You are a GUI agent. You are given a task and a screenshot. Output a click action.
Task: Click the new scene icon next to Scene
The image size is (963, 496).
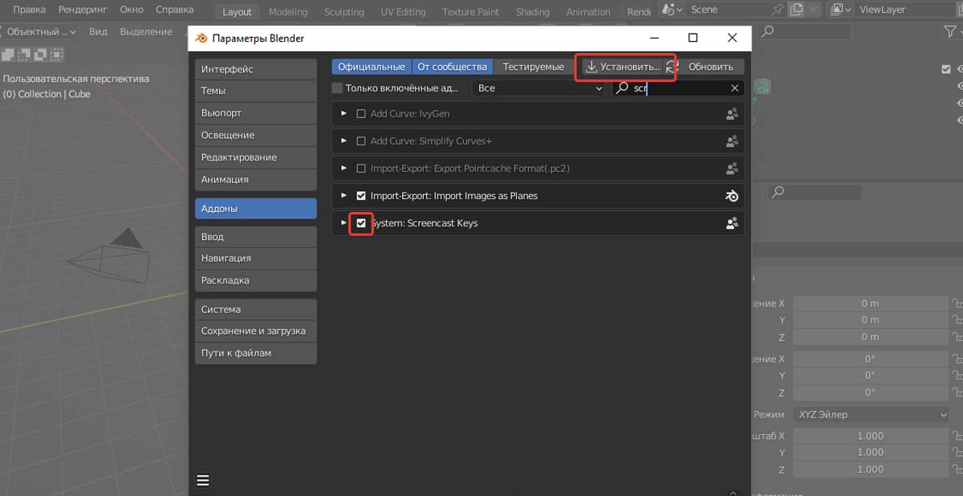[x=796, y=10]
